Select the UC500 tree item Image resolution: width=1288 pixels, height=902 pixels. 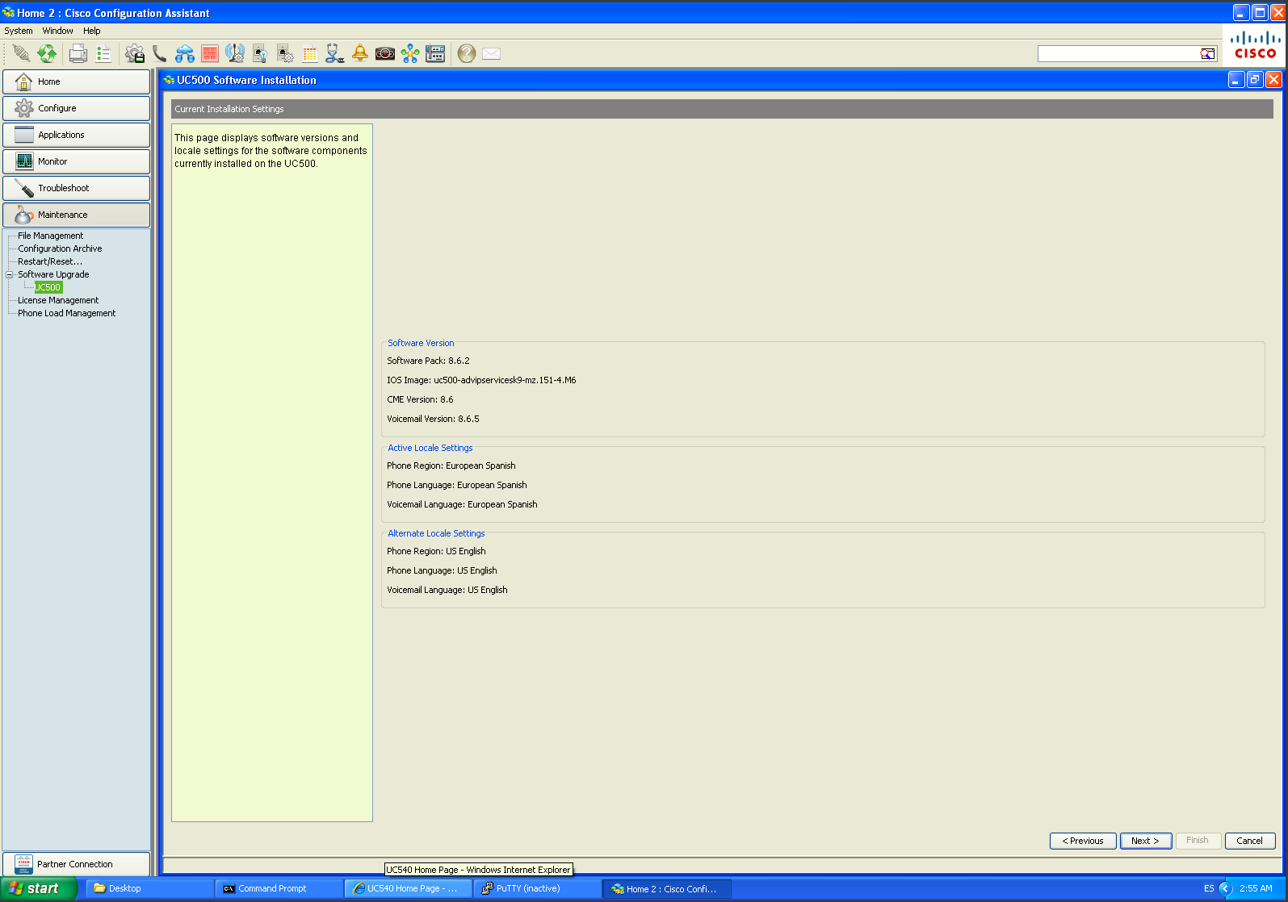pyautogui.click(x=48, y=287)
